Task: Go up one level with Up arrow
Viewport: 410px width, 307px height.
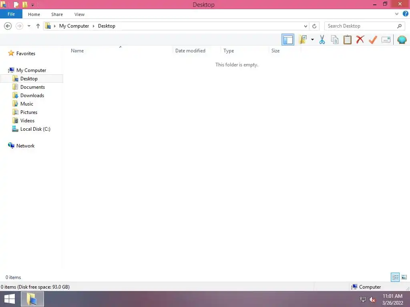Action: point(38,26)
